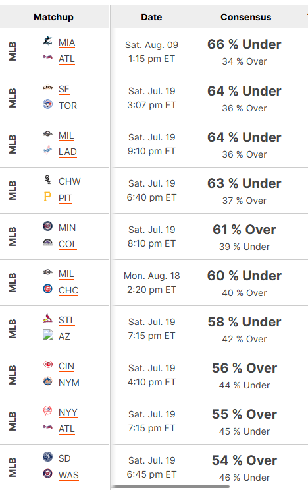Select the Consensus column header
308x494 pixels.
click(245, 17)
